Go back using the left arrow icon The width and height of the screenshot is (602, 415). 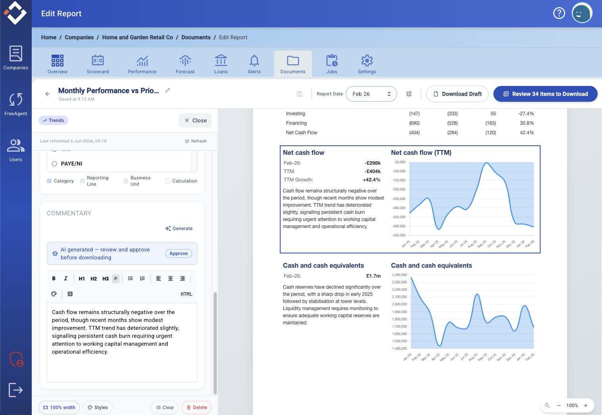click(x=48, y=94)
